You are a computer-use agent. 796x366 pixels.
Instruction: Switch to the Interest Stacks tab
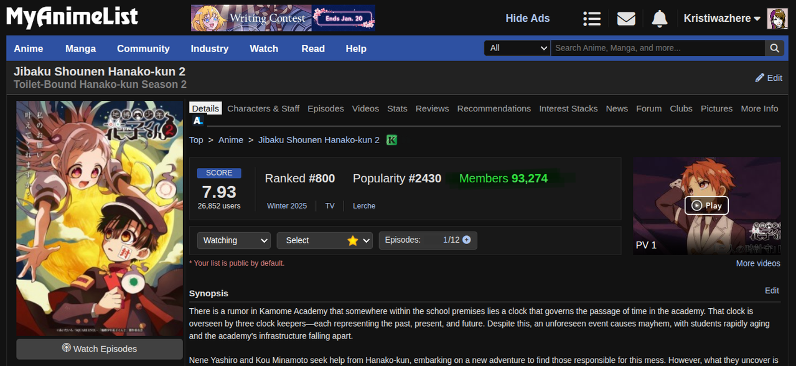[x=568, y=108]
